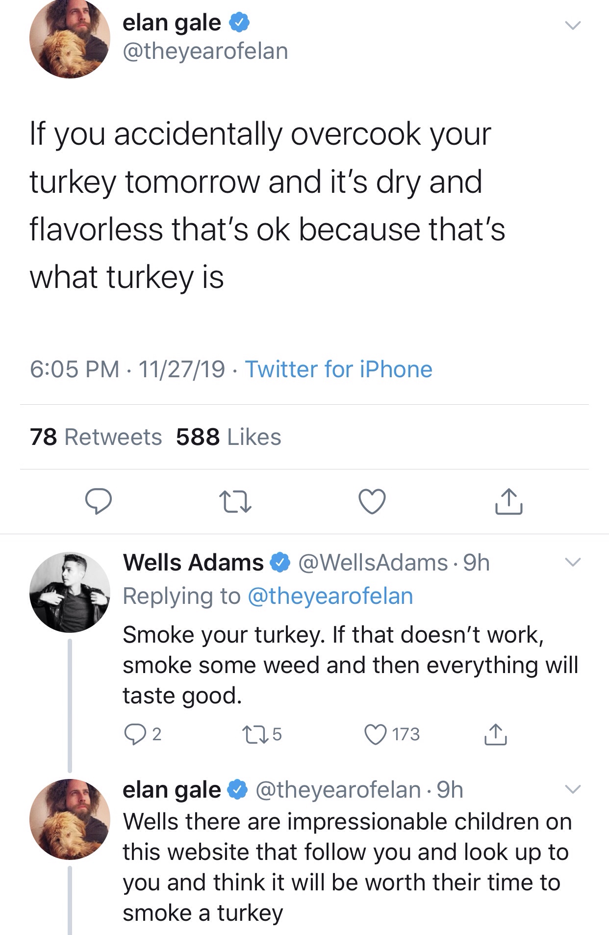Tap the elan gale avatar in bottom reply
This screenshot has width=609, height=935.
point(70,819)
